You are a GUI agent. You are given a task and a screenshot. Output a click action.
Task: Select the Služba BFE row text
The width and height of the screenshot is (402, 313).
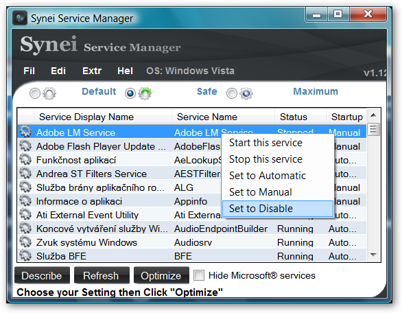tap(61, 256)
